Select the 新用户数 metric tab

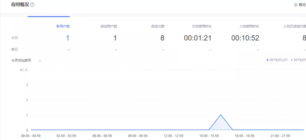[x=63, y=26]
